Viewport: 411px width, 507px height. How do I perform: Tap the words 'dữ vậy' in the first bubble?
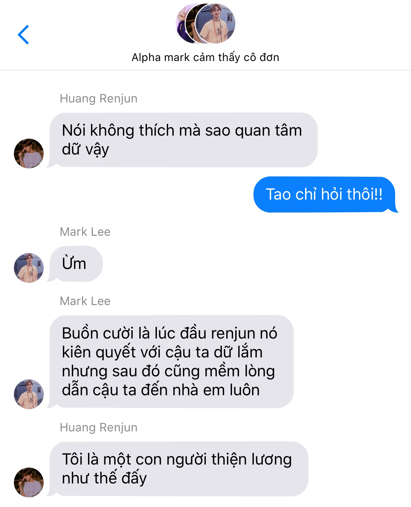(x=85, y=149)
